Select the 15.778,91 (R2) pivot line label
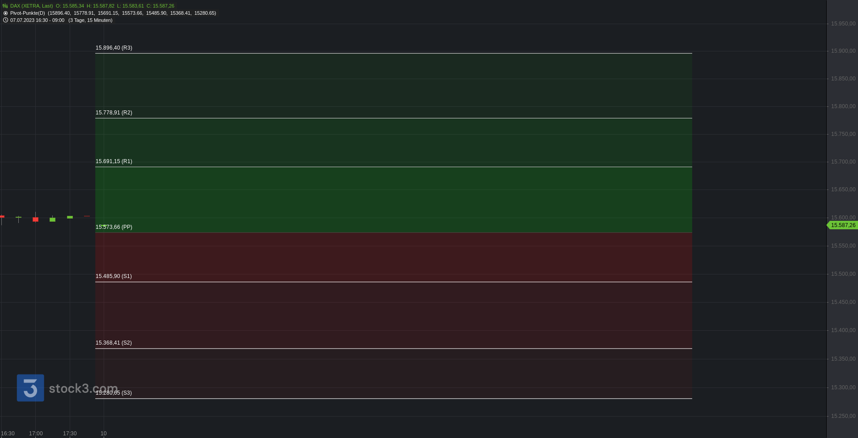 (114, 113)
